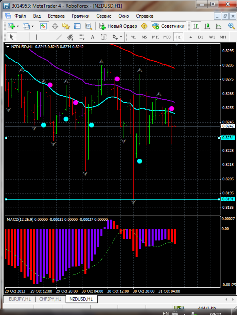
Task: Toggle the Советники auto-trading button
Action: [x=168, y=26]
